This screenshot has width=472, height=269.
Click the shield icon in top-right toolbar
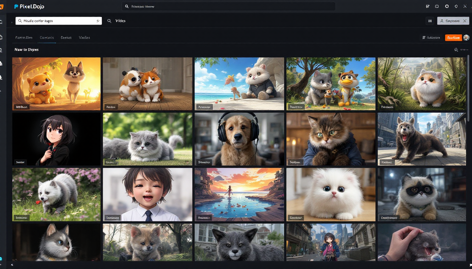tap(456, 6)
